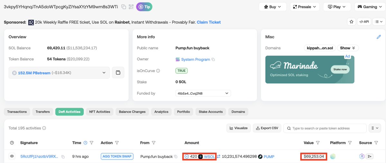Open the System Program owner link
Image resolution: width=386 pixels, height=163 pixels.
pyautogui.click(x=196, y=60)
